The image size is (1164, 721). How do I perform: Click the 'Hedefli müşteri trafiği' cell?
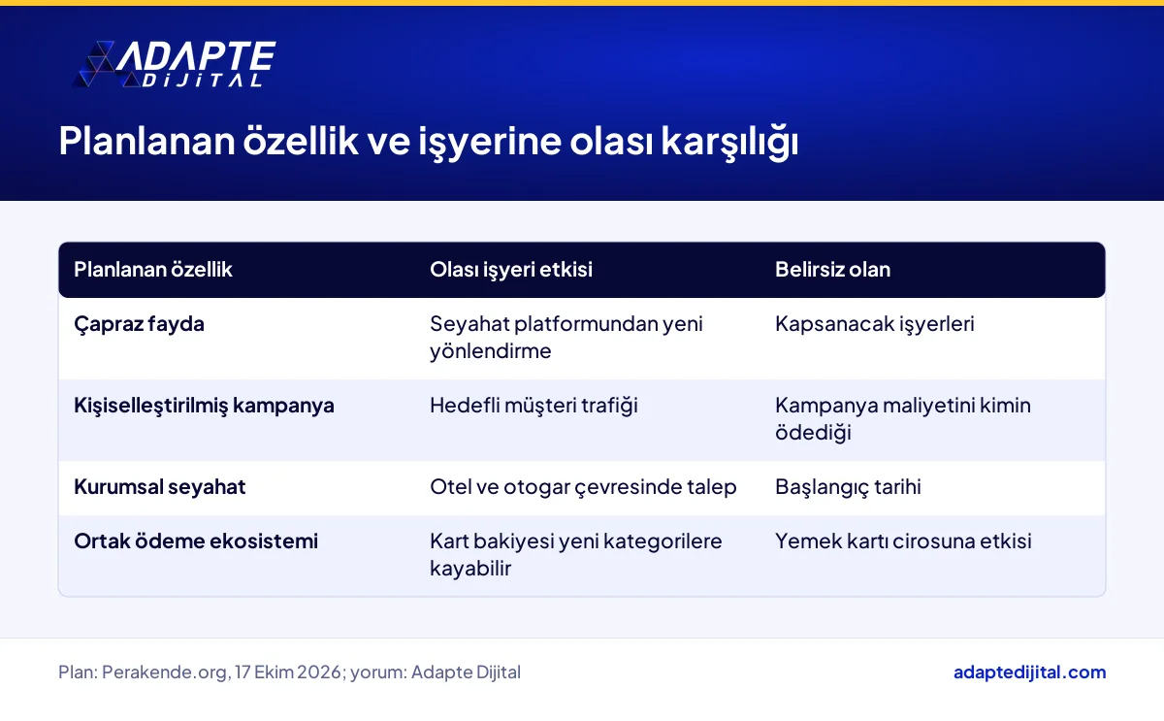[x=534, y=406]
